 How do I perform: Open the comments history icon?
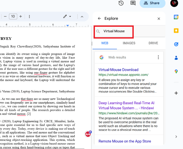[133, 3]
